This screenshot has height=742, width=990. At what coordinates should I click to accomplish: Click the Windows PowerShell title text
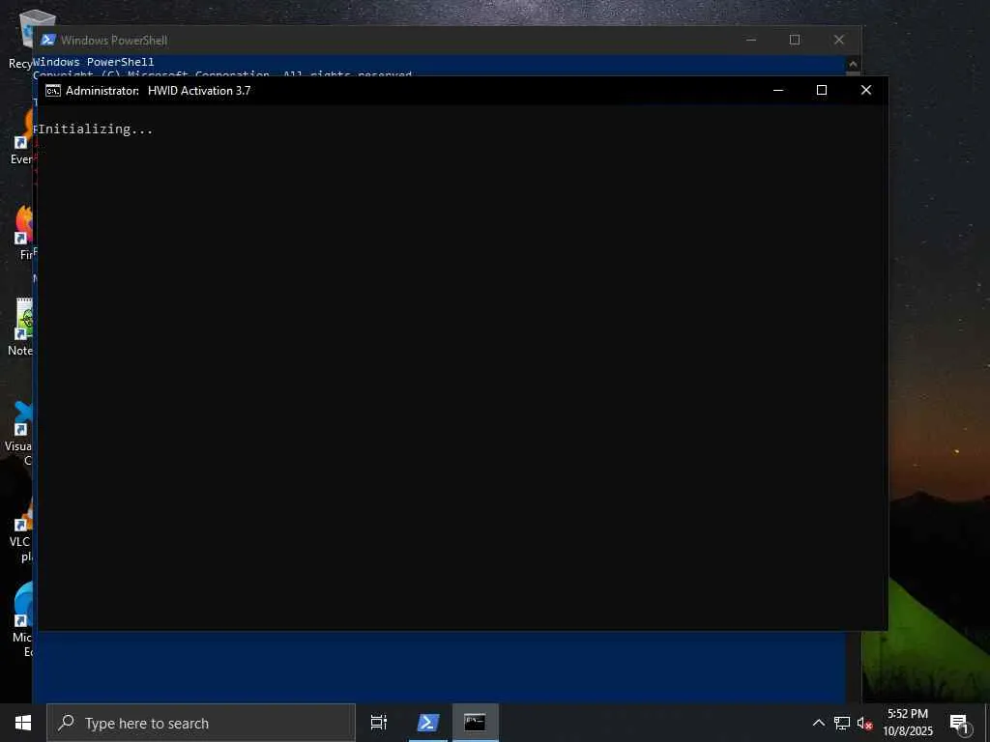[114, 41]
